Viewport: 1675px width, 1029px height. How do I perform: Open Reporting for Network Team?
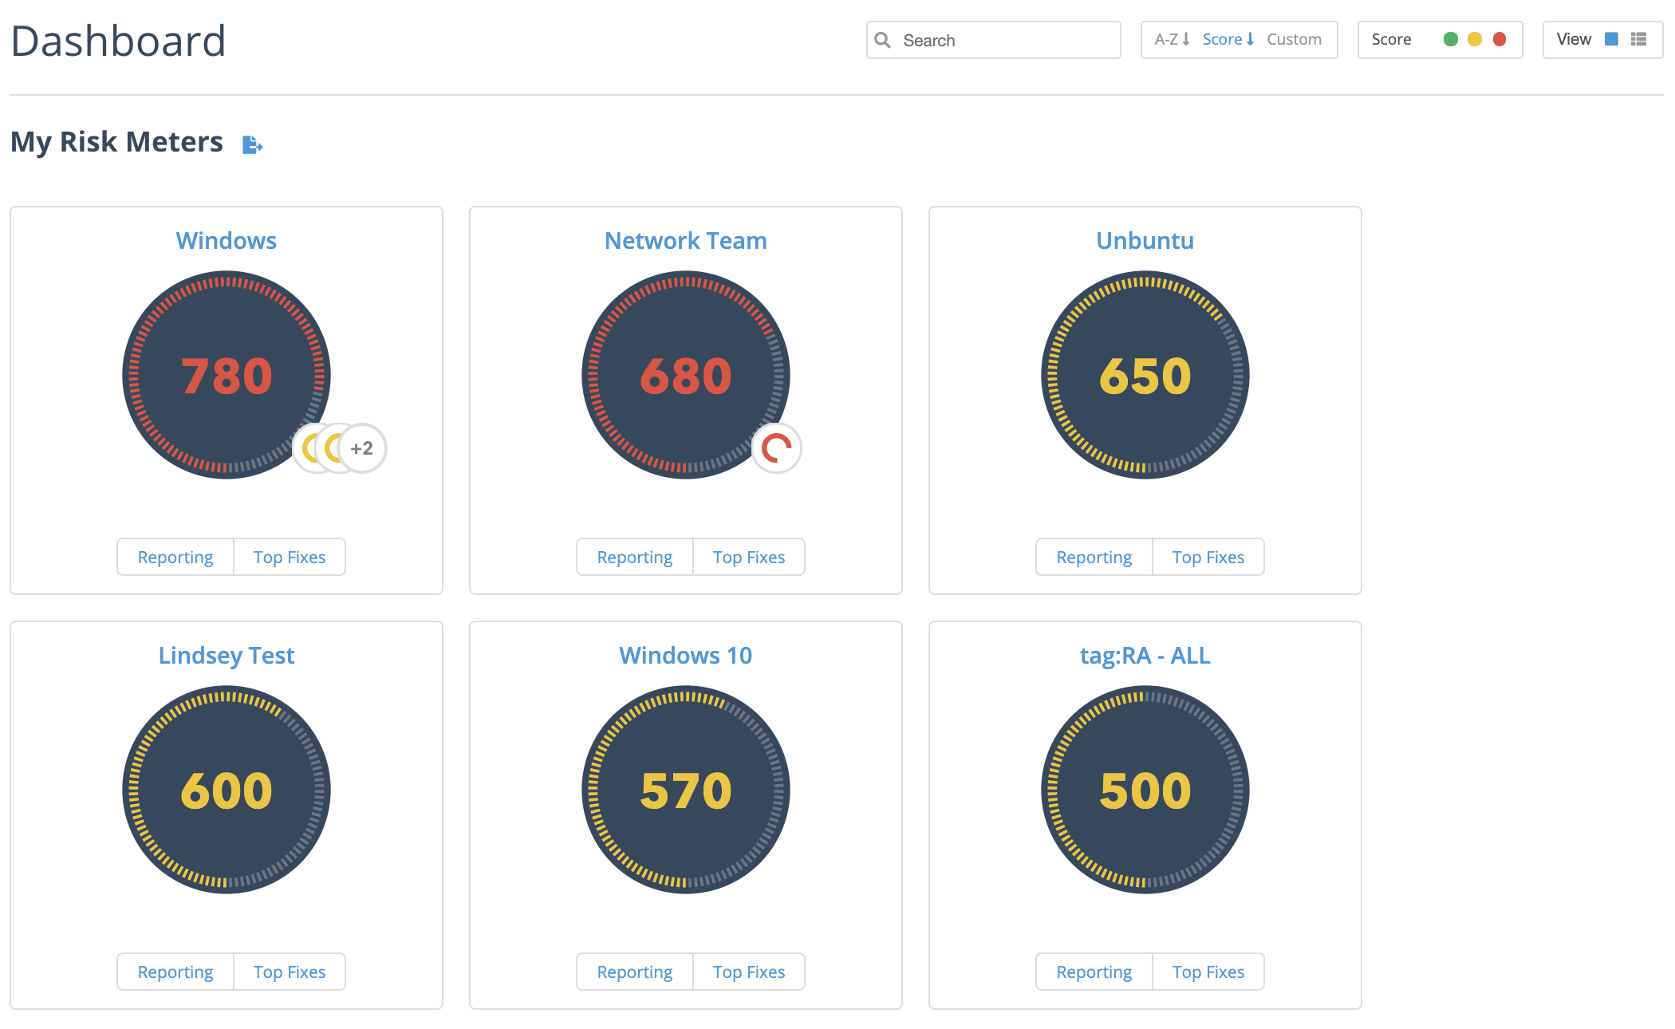pyautogui.click(x=635, y=557)
